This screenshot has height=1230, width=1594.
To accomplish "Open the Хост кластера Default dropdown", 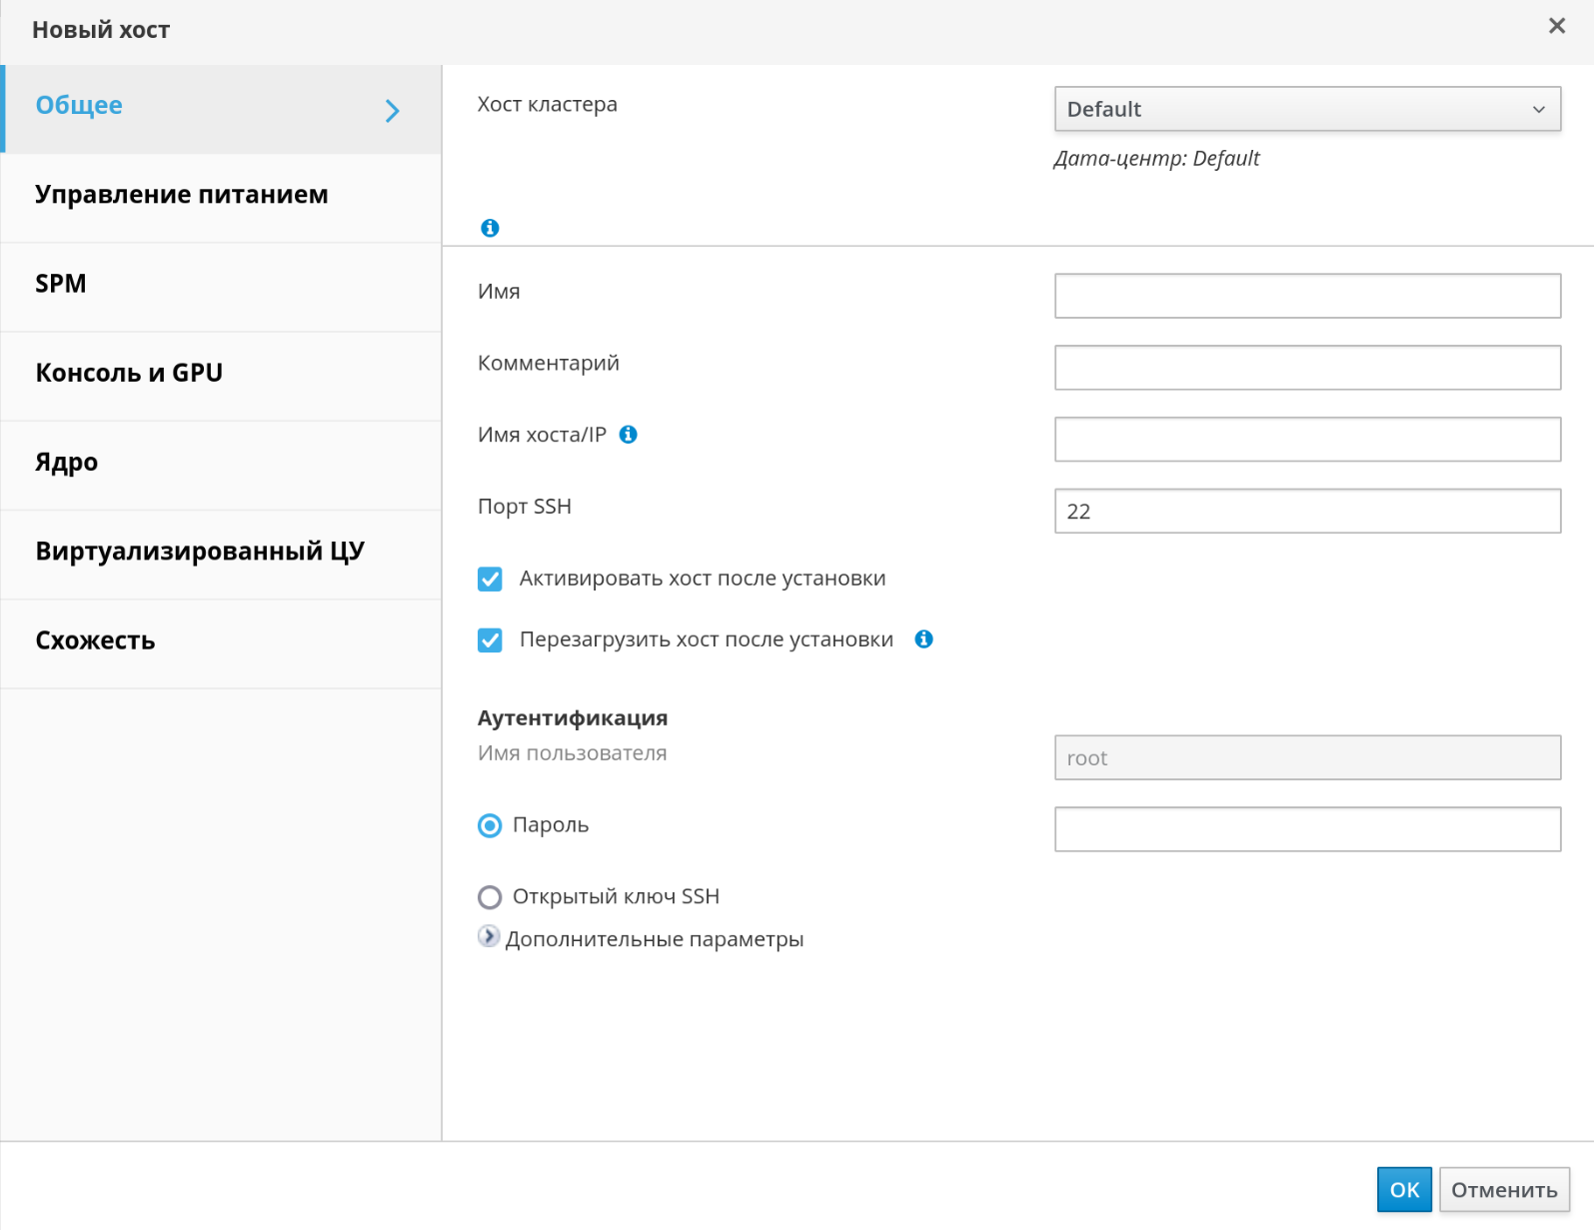I will 1306,109.
